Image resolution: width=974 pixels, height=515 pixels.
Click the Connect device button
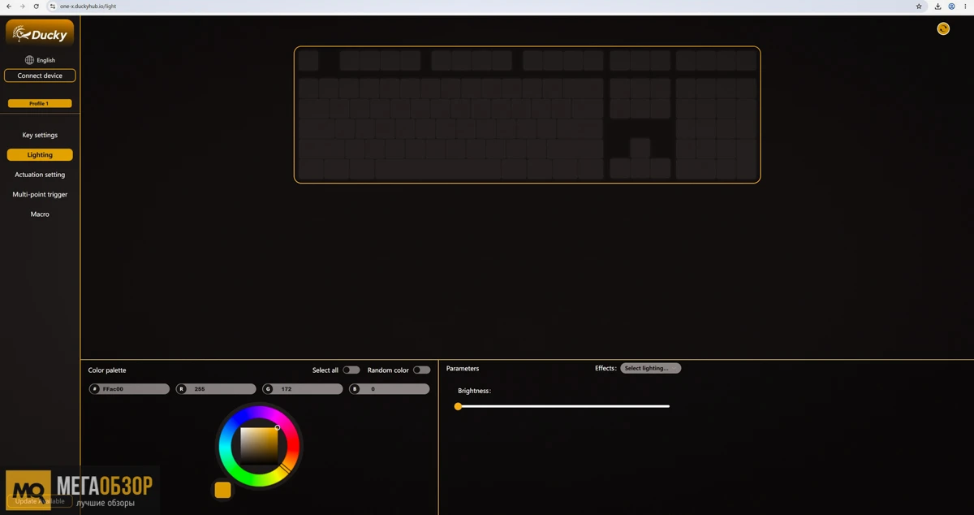(x=40, y=76)
